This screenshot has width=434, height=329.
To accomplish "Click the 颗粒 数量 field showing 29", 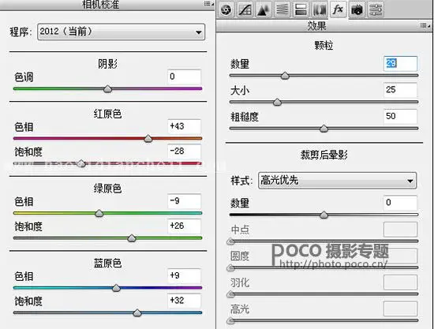I will click(x=400, y=64).
